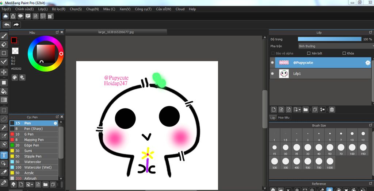The height and width of the screenshot is (191, 374).
Task: Select the Select Eraser tool
Action: (4, 145)
